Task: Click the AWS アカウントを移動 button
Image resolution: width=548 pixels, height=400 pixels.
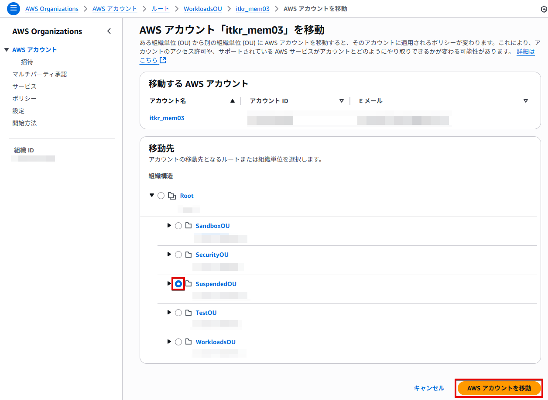Action: (499, 388)
